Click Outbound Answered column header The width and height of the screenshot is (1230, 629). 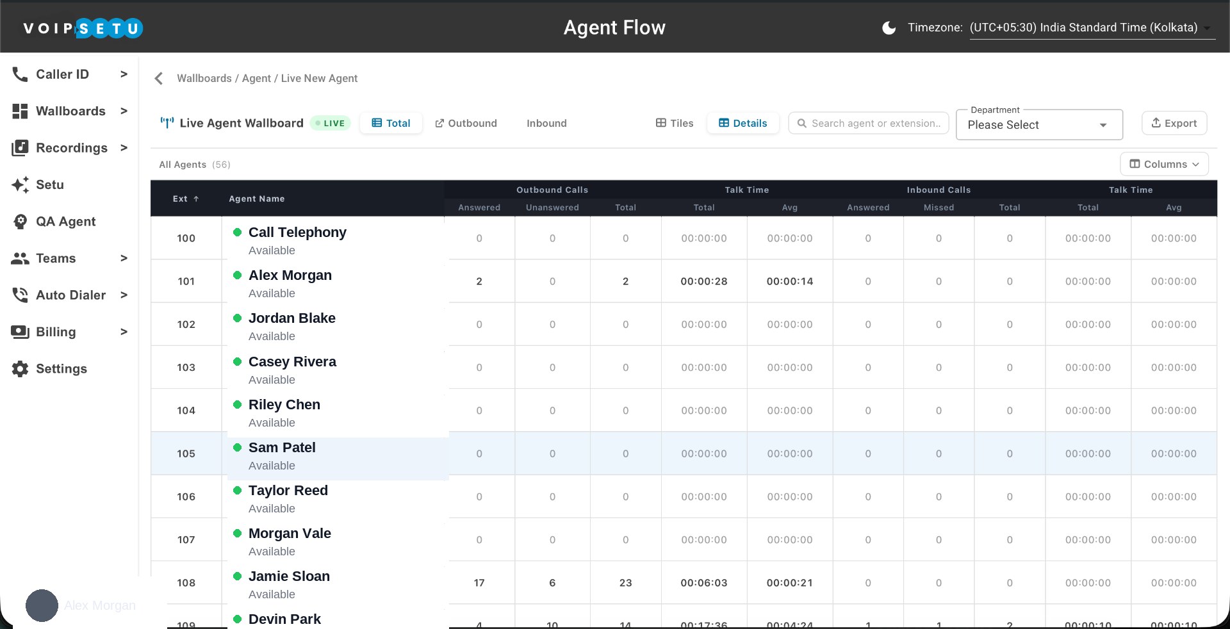coord(479,208)
